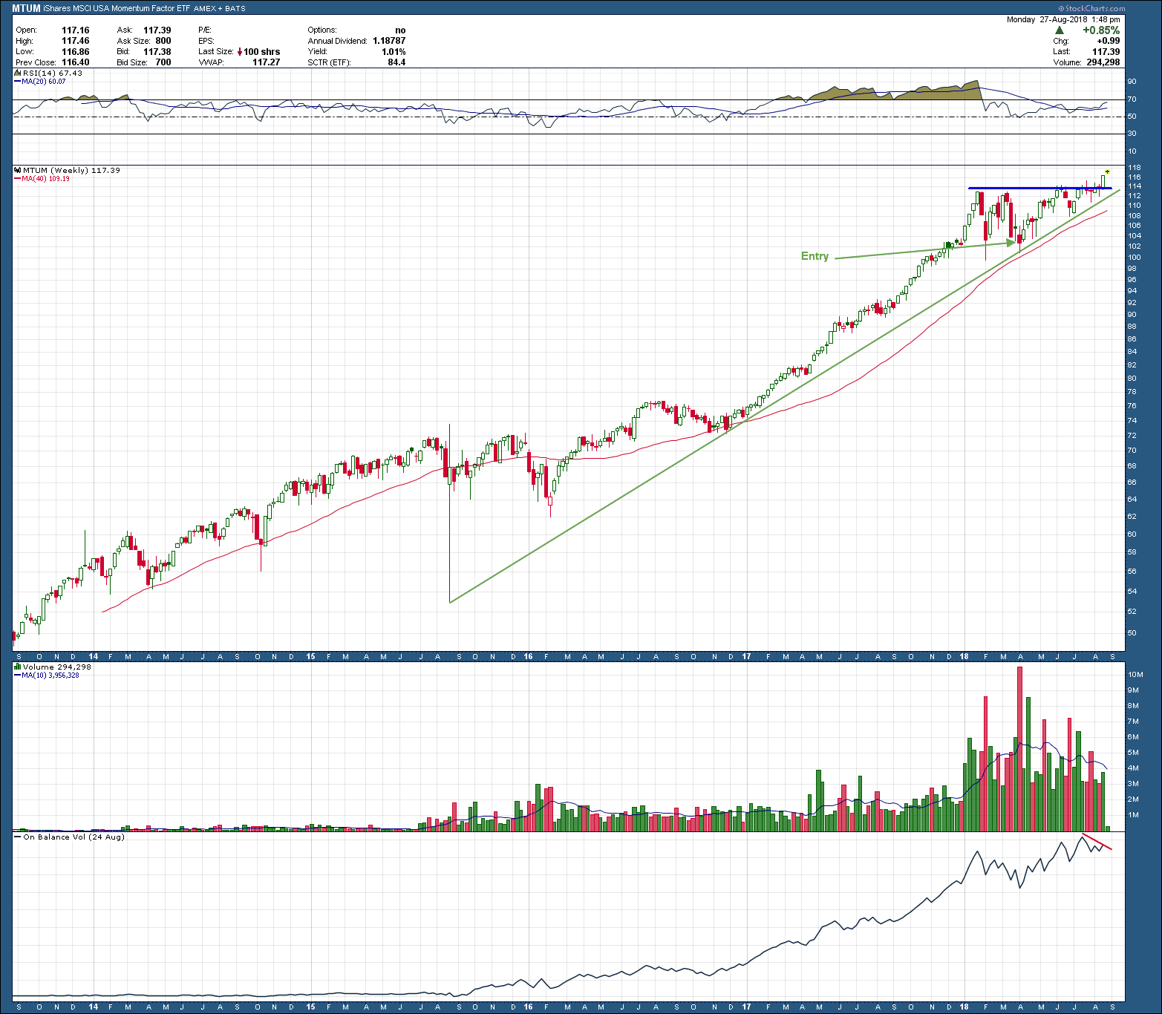Viewport: 1162px width, 1014px height.
Task: Click the green volume bars legend icon
Action: [x=19, y=667]
